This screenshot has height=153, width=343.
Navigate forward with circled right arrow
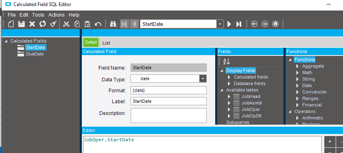[x=265, y=24]
